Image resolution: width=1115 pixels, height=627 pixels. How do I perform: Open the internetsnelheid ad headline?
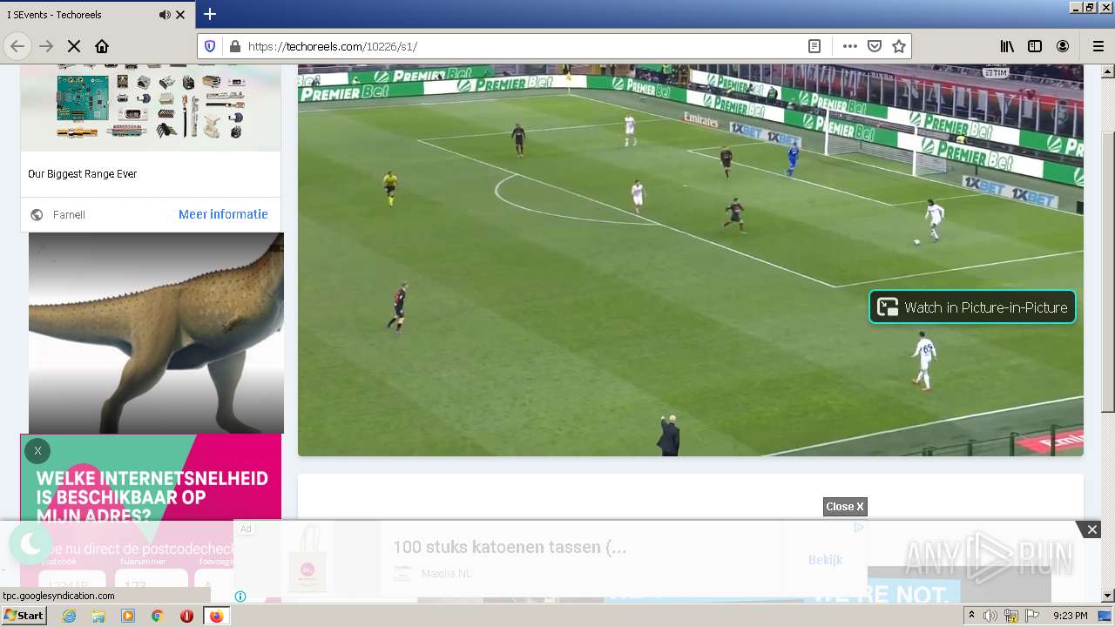click(152, 497)
